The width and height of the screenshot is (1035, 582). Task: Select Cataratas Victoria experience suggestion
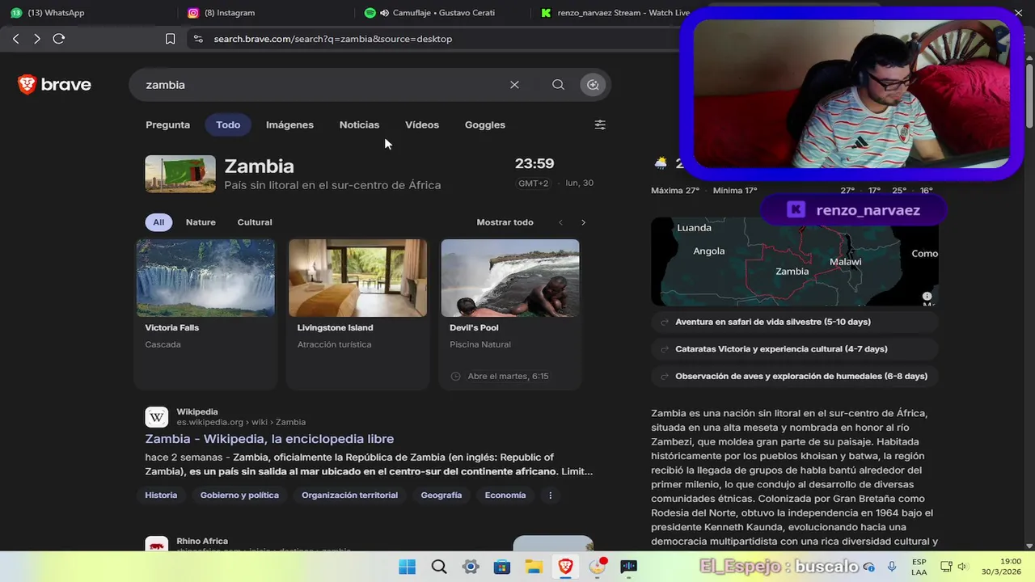[x=794, y=349]
